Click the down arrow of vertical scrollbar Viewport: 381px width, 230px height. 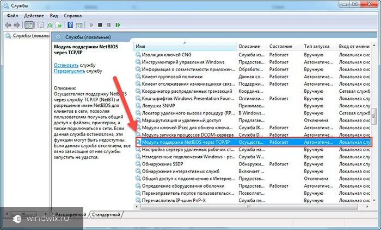pyautogui.click(x=374, y=200)
